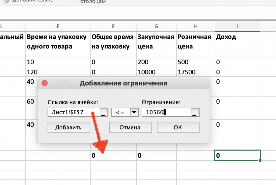The height and width of the screenshot is (185, 276).
Task: Click the constraint value field containing 10560
Action: pyautogui.click(x=166, y=112)
